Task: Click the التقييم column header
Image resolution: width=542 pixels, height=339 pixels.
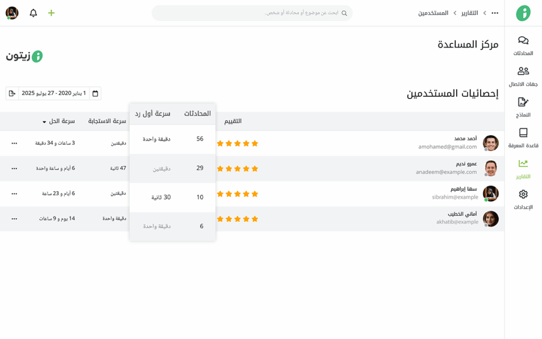Action: [x=233, y=121]
